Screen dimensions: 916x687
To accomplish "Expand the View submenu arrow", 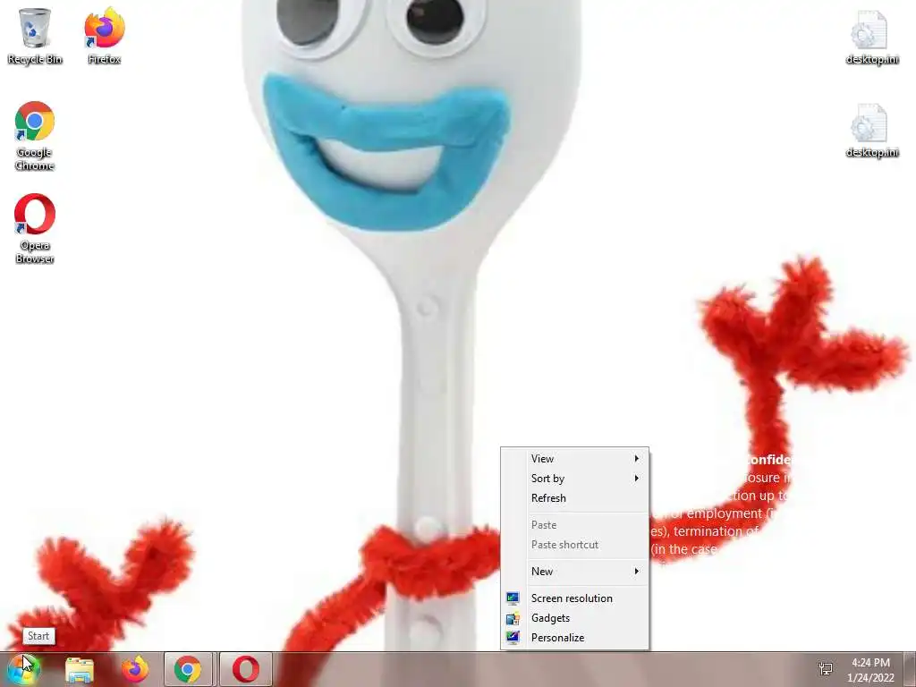I will [637, 459].
